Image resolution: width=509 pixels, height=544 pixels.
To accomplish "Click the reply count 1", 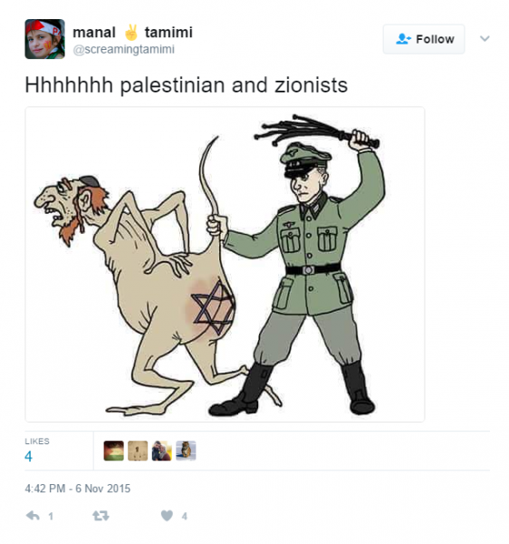I will pyautogui.click(x=51, y=516).
